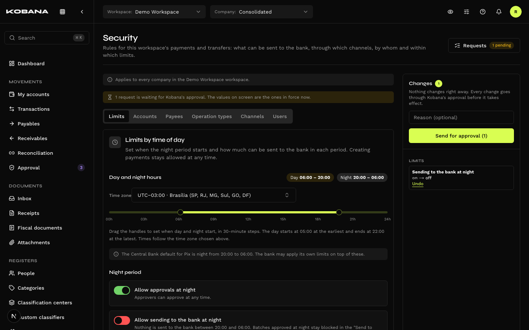Go to Dashboard in the sidebar
Viewport: 529px width, 330px height.
(x=47, y=63)
